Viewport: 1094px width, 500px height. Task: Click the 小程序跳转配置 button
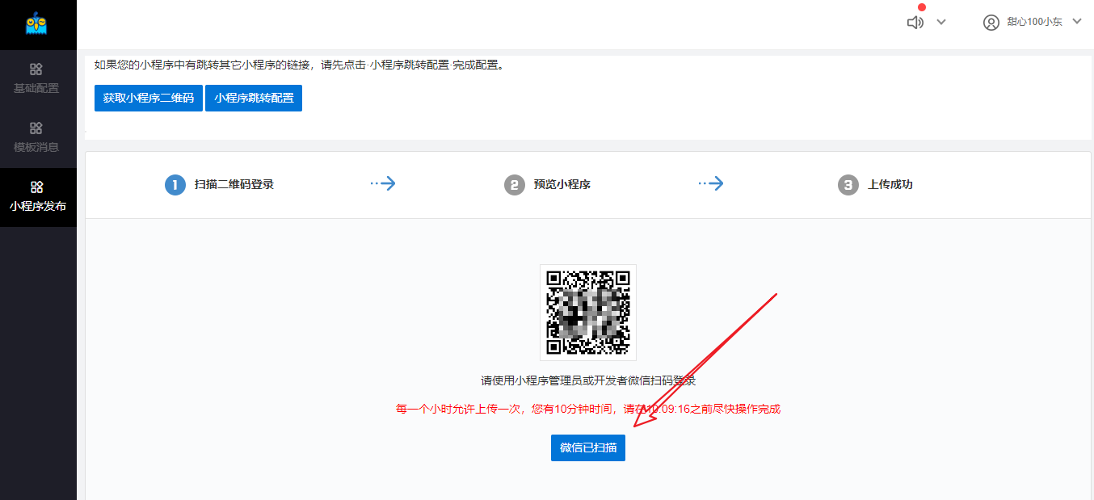click(x=254, y=99)
